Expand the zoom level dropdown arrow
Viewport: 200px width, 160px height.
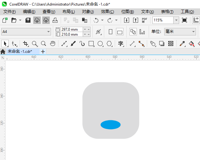(x=176, y=20)
